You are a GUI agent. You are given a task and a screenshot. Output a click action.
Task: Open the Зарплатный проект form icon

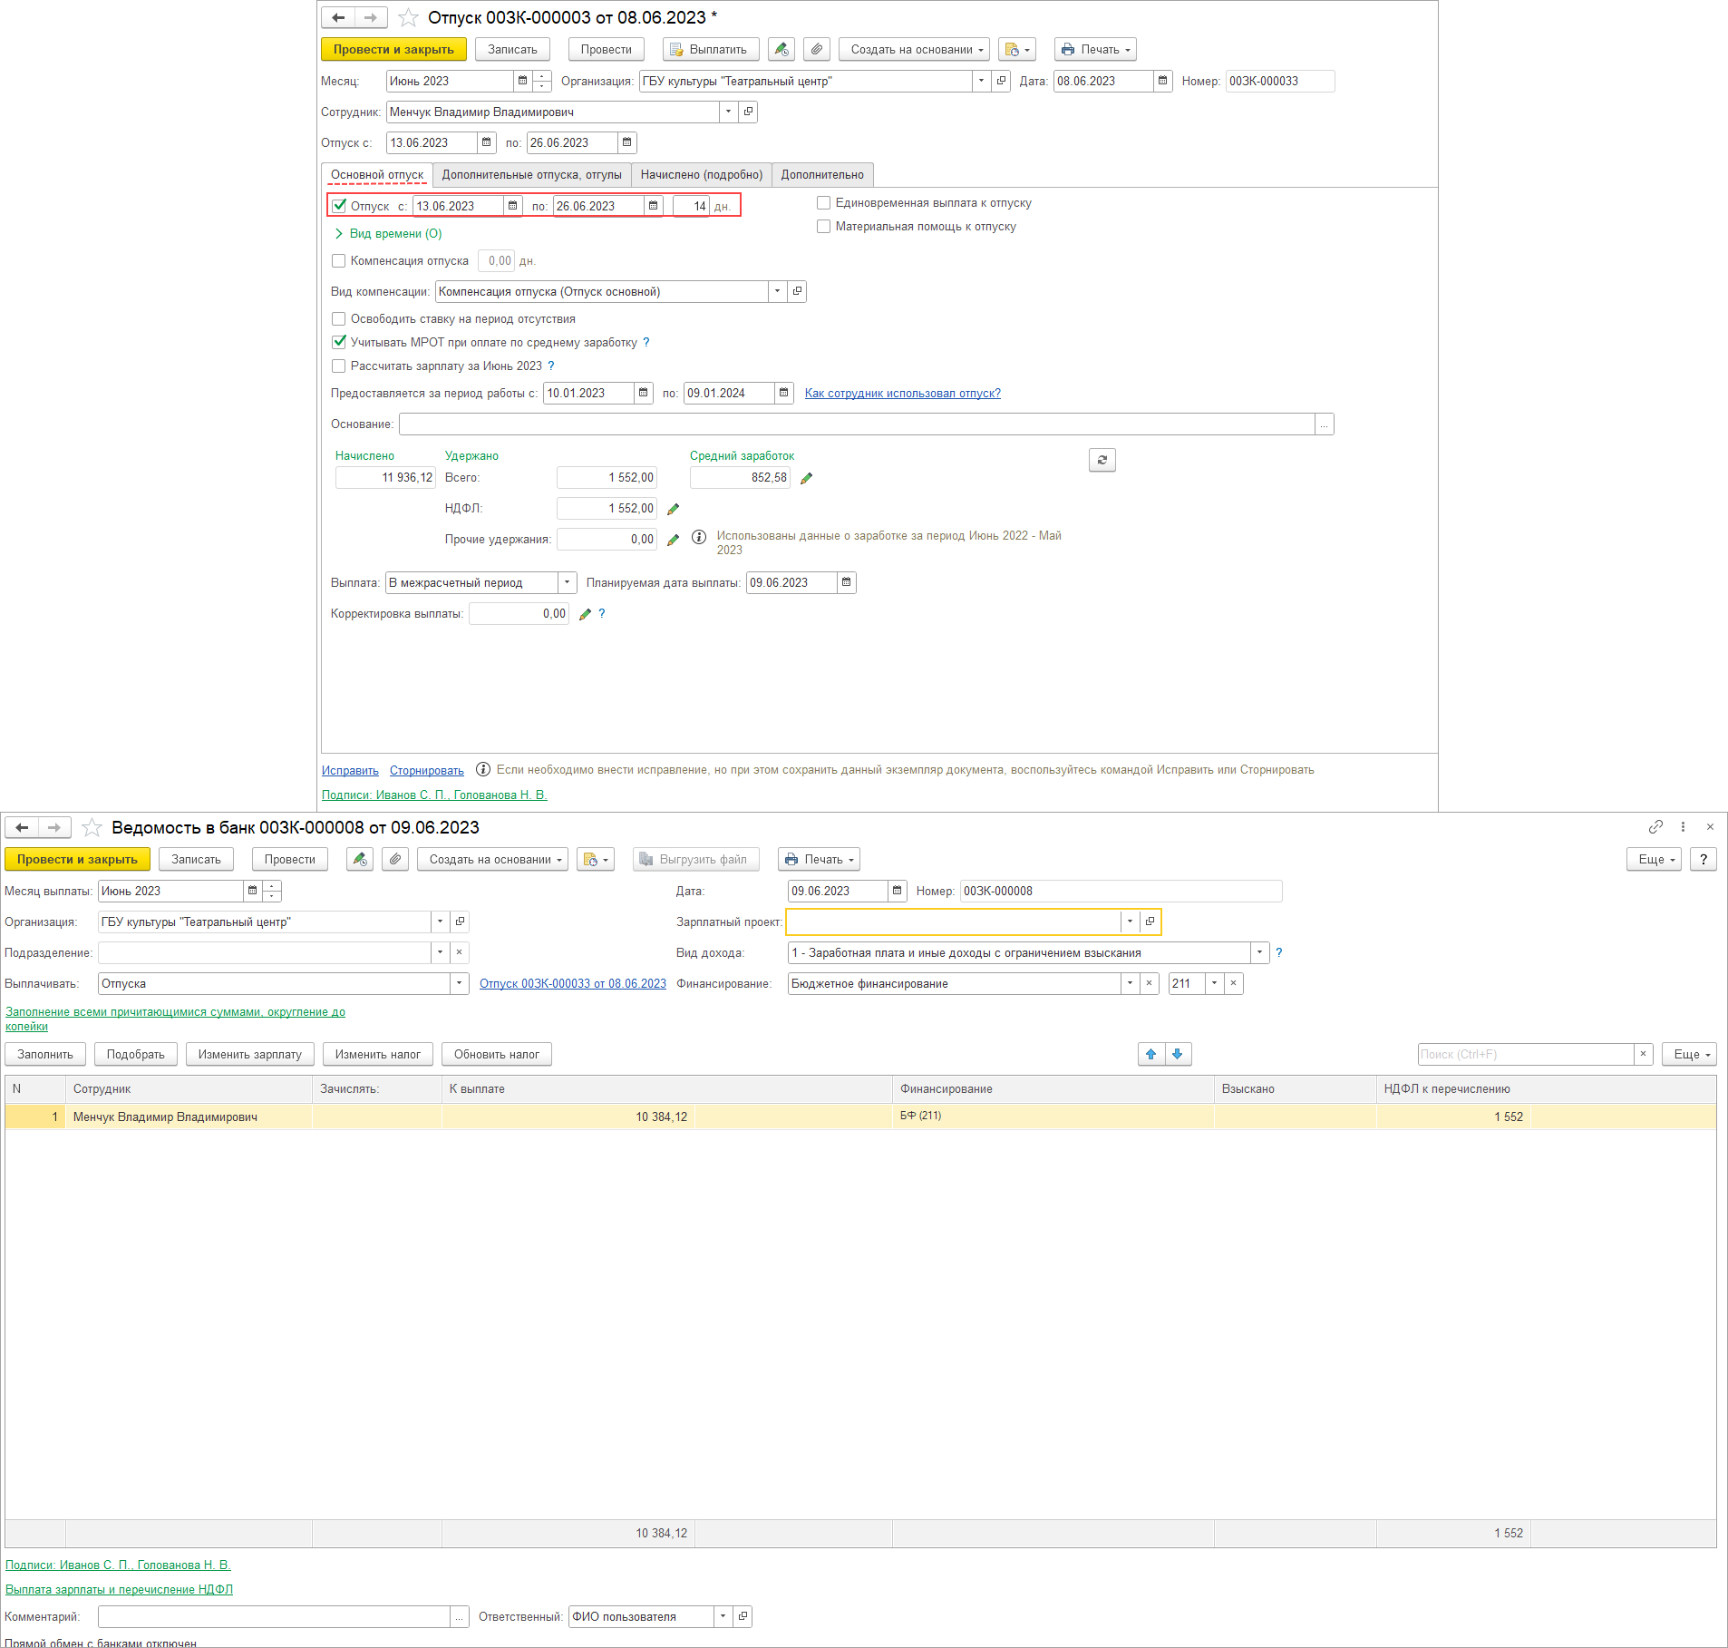[x=1150, y=922]
